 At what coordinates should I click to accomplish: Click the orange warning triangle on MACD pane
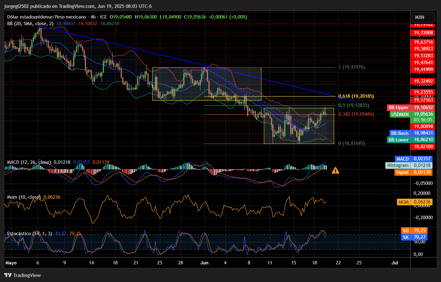click(335, 170)
